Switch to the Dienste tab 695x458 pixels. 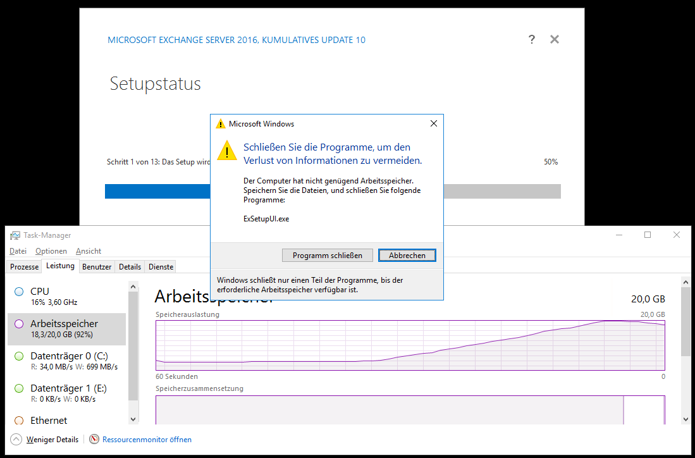161,267
